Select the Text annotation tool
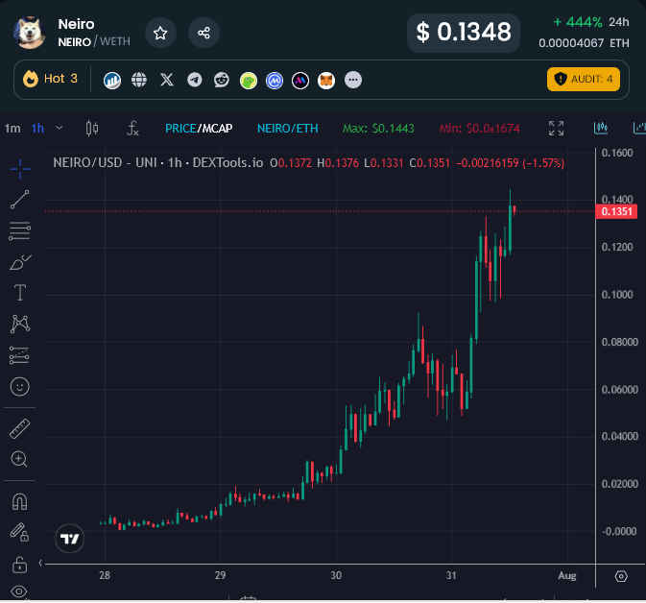 [x=20, y=293]
